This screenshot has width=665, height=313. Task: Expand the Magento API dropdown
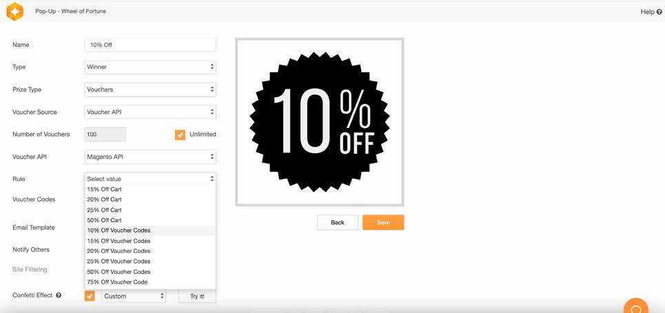point(150,157)
